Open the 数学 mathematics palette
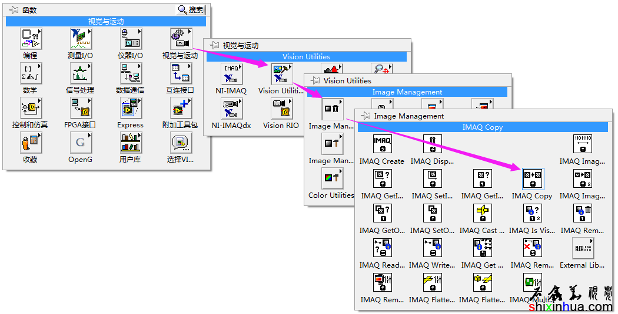 [x=30, y=74]
